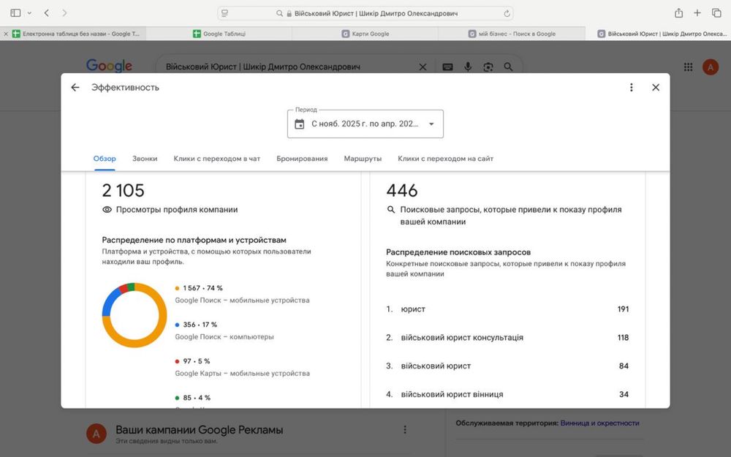Go back from Эффективность panel

click(75, 87)
